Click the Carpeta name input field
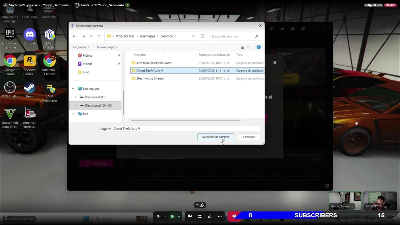The height and width of the screenshot is (225, 400). point(186,129)
